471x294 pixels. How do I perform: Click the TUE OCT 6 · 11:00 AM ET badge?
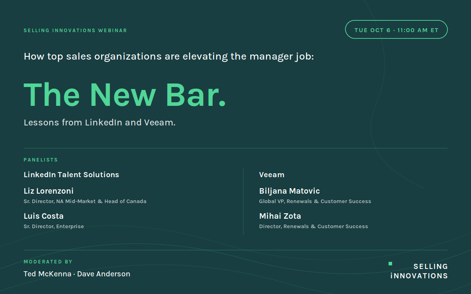396,30
